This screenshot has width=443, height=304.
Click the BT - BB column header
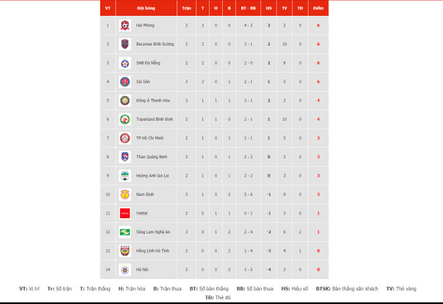pos(248,9)
